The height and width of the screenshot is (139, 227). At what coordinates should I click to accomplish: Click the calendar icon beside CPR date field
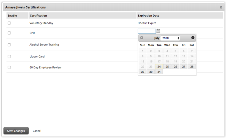click(158, 31)
